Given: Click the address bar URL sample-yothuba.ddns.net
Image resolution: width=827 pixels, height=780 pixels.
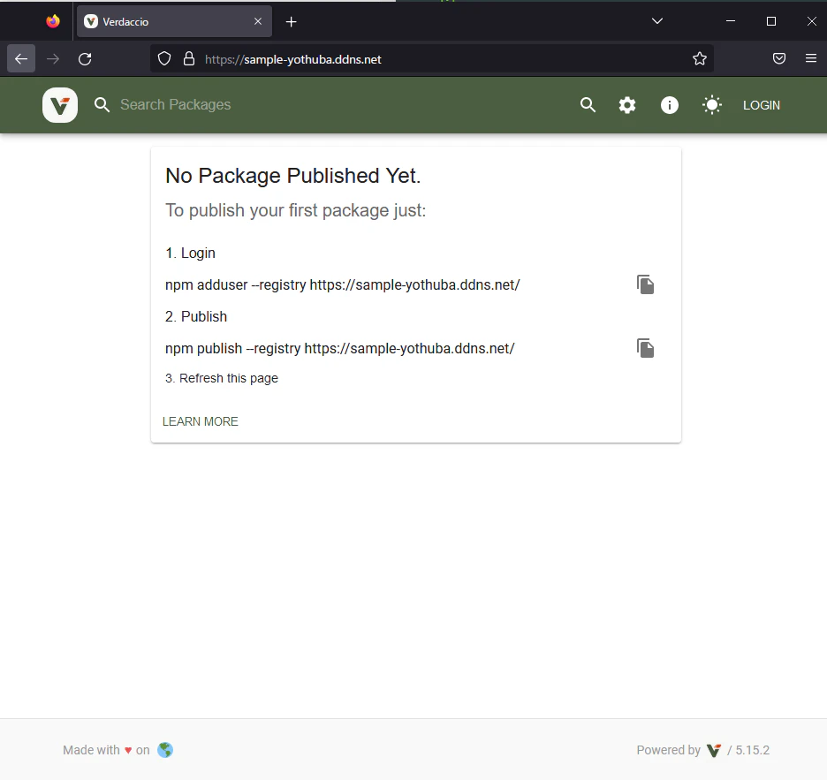Looking at the screenshot, I should (293, 59).
